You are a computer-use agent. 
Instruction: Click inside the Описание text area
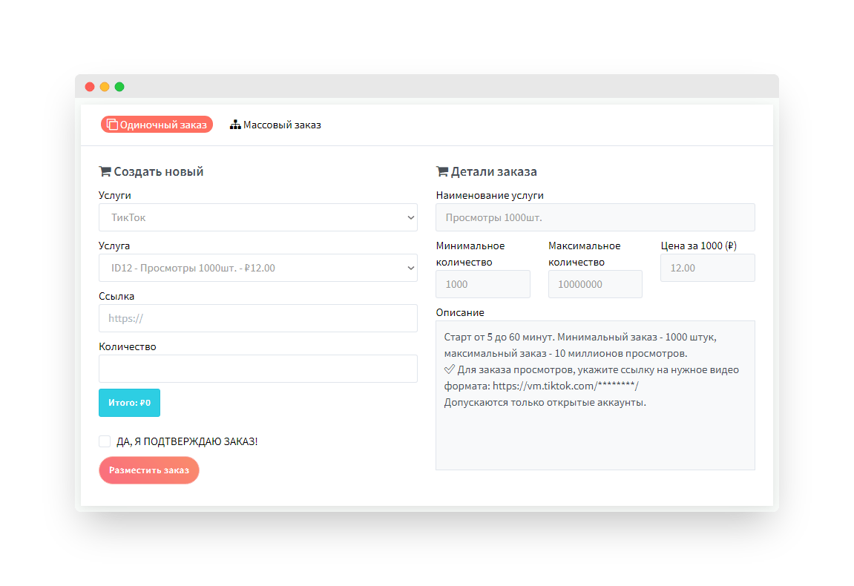click(595, 438)
